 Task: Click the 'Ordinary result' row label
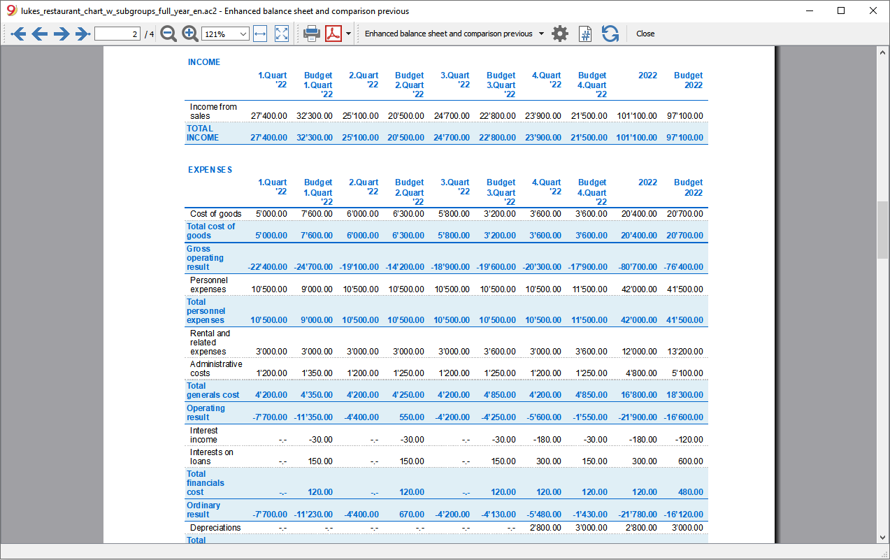point(203,510)
